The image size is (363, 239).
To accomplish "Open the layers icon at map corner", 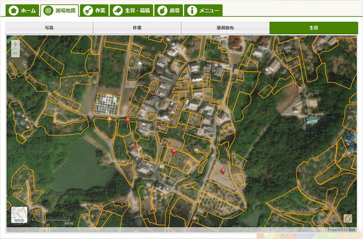I will click(348, 218).
